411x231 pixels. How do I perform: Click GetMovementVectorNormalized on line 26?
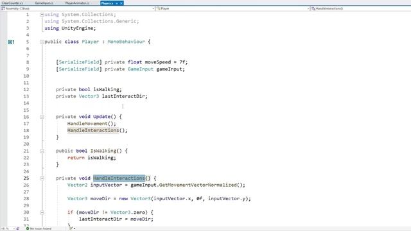(x=198, y=185)
